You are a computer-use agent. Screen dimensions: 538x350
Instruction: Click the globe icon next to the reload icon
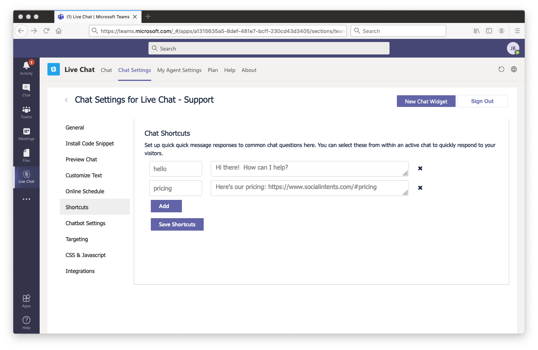(514, 69)
